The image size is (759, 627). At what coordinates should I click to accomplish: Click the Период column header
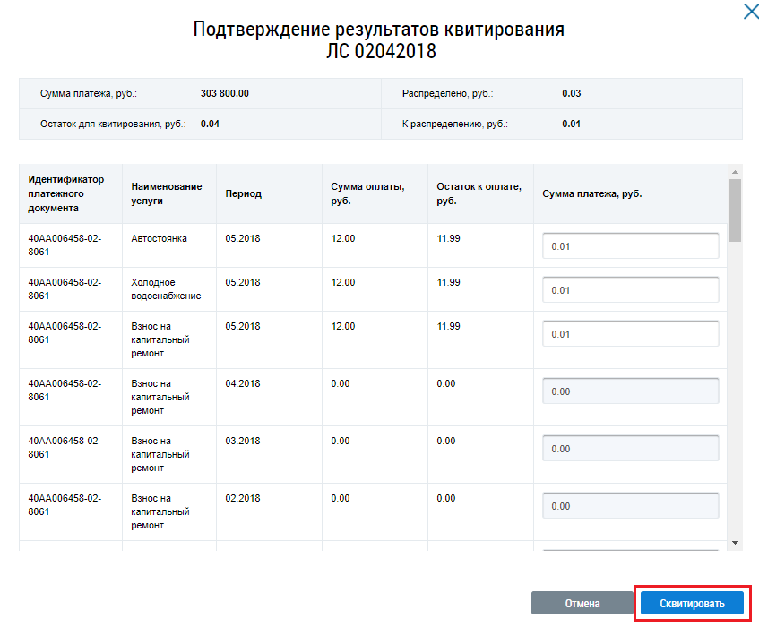[x=244, y=194]
